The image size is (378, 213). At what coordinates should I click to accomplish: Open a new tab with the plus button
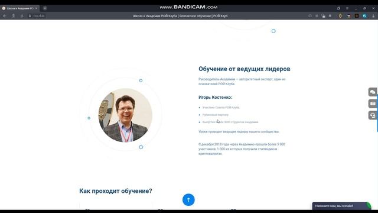(x=45, y=8)
